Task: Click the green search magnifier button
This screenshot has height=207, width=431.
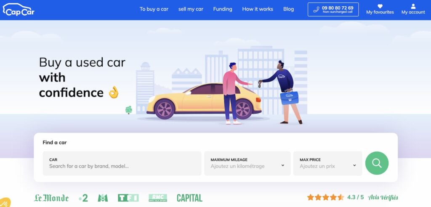Action: coord(377,163)
